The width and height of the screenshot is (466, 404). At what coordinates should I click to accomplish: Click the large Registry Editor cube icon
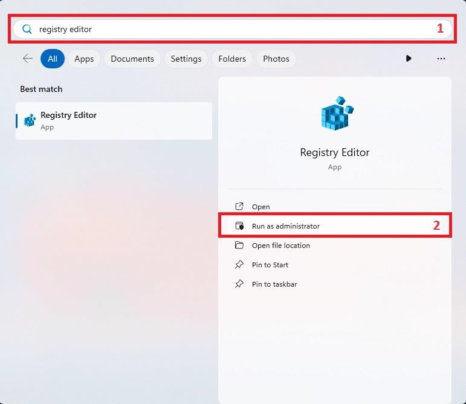(337, 113)
